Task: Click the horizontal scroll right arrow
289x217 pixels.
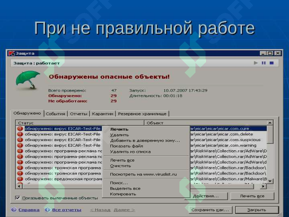Action: tap(264, 186)
